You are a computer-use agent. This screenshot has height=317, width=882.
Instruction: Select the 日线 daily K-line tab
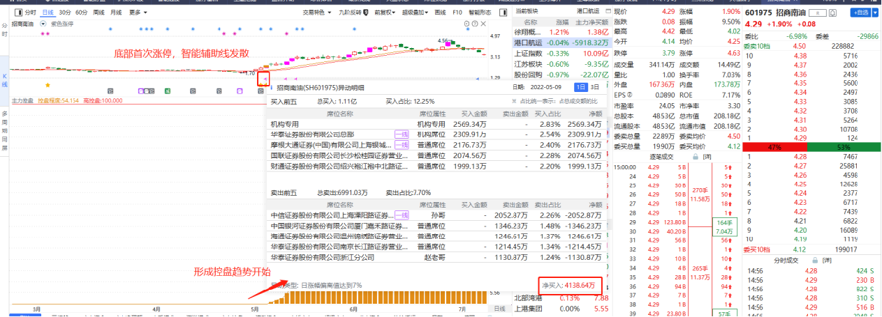point(47,13)
